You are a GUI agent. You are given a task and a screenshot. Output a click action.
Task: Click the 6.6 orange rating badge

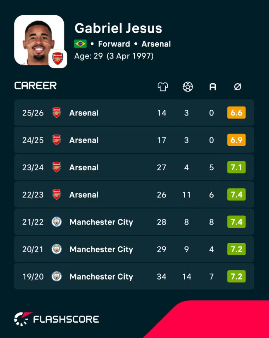pos(236,113)
